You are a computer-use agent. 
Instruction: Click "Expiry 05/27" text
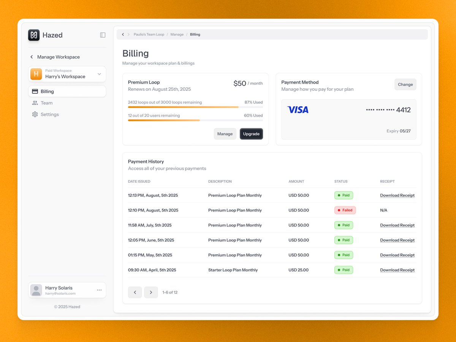399,131
